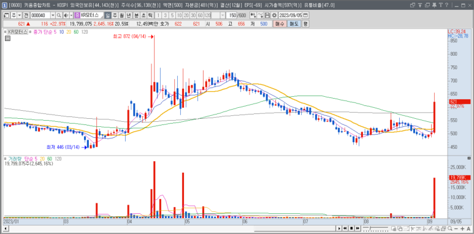This screenshot has height=234, width=474.
Task: Click the add-candle indicator icon
Action: tap(253, 15)
